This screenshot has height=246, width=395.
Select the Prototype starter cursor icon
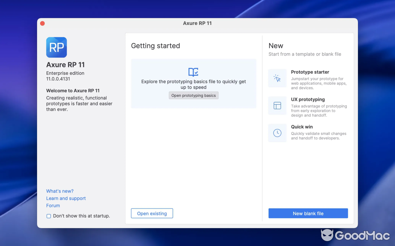[x=277, y=78]
